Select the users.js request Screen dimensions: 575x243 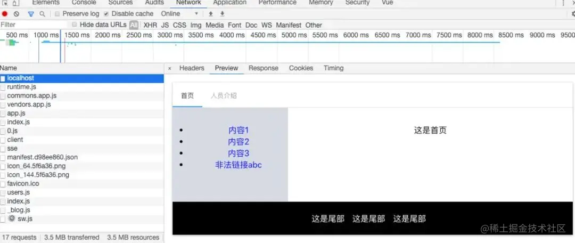[82, 193]
